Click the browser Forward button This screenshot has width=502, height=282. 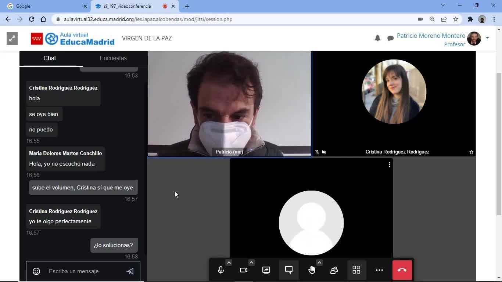click(x=20, y=19)
